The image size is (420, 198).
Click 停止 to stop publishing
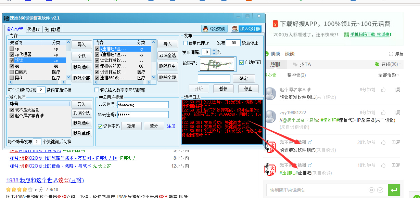tap(248, 89)
